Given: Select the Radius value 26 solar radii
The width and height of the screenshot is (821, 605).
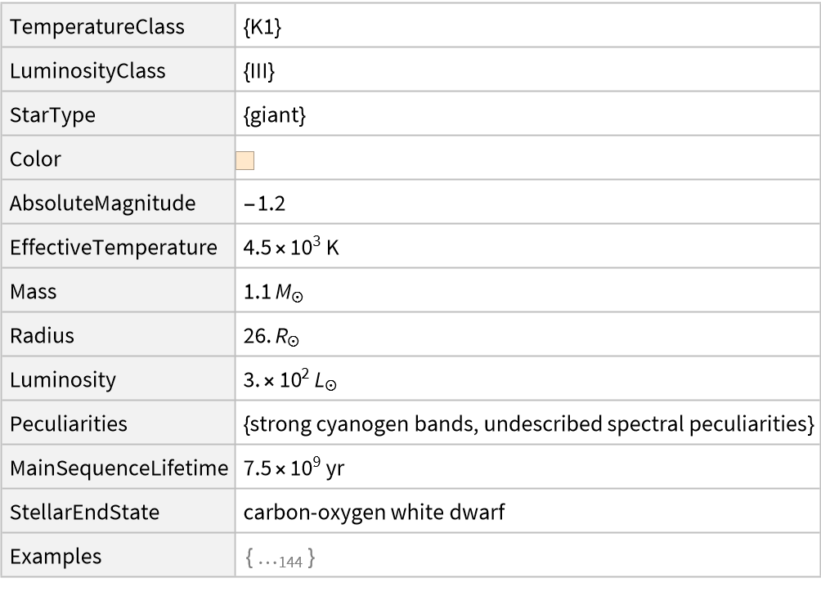Looking at the screenshot, I should (273, 336).
